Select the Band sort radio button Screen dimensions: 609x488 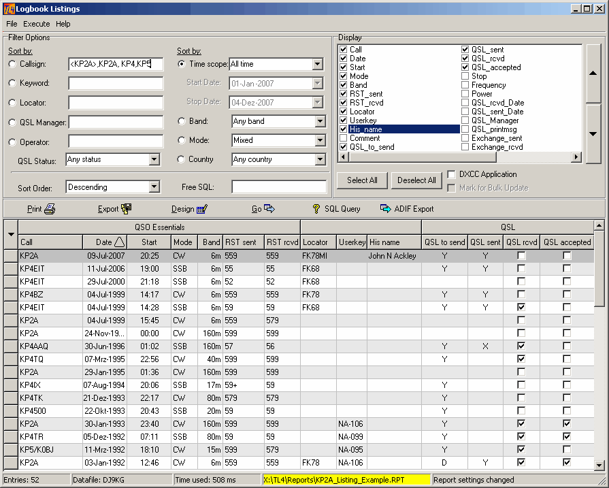182,121
